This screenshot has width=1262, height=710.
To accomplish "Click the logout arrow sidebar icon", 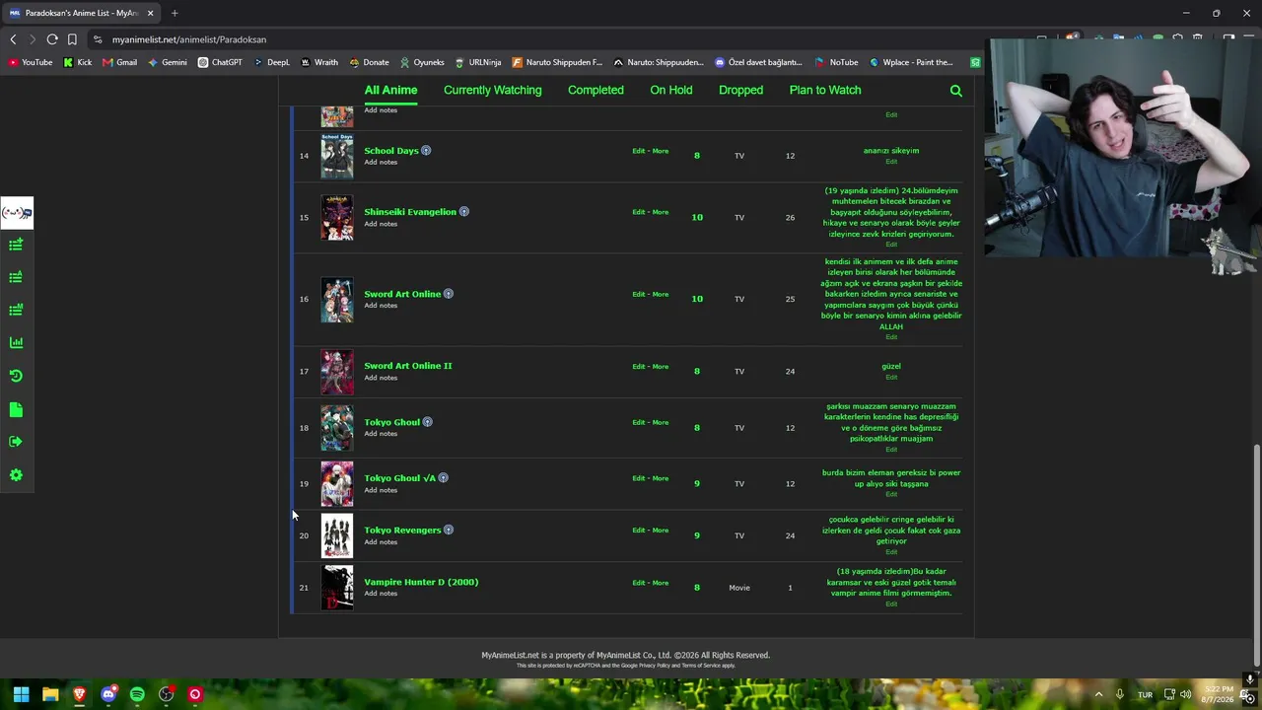I will [x=16, y=442].
